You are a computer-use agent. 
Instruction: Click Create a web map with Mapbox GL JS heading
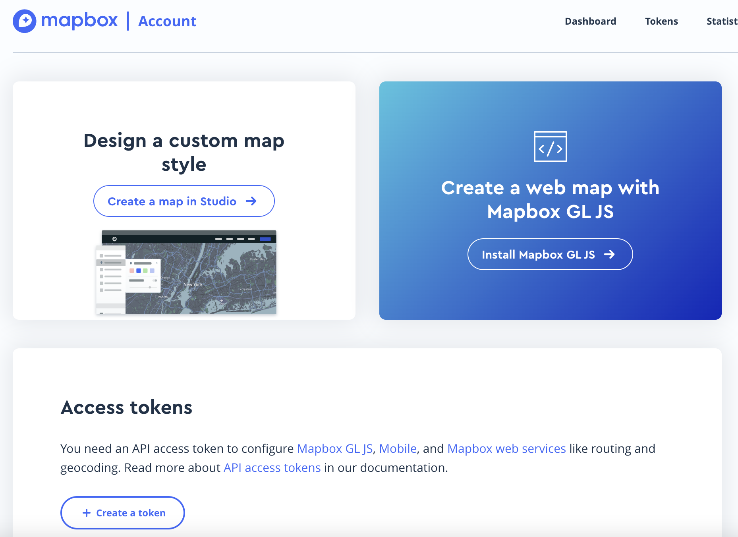pyautogui.click(x=550, y=199)
